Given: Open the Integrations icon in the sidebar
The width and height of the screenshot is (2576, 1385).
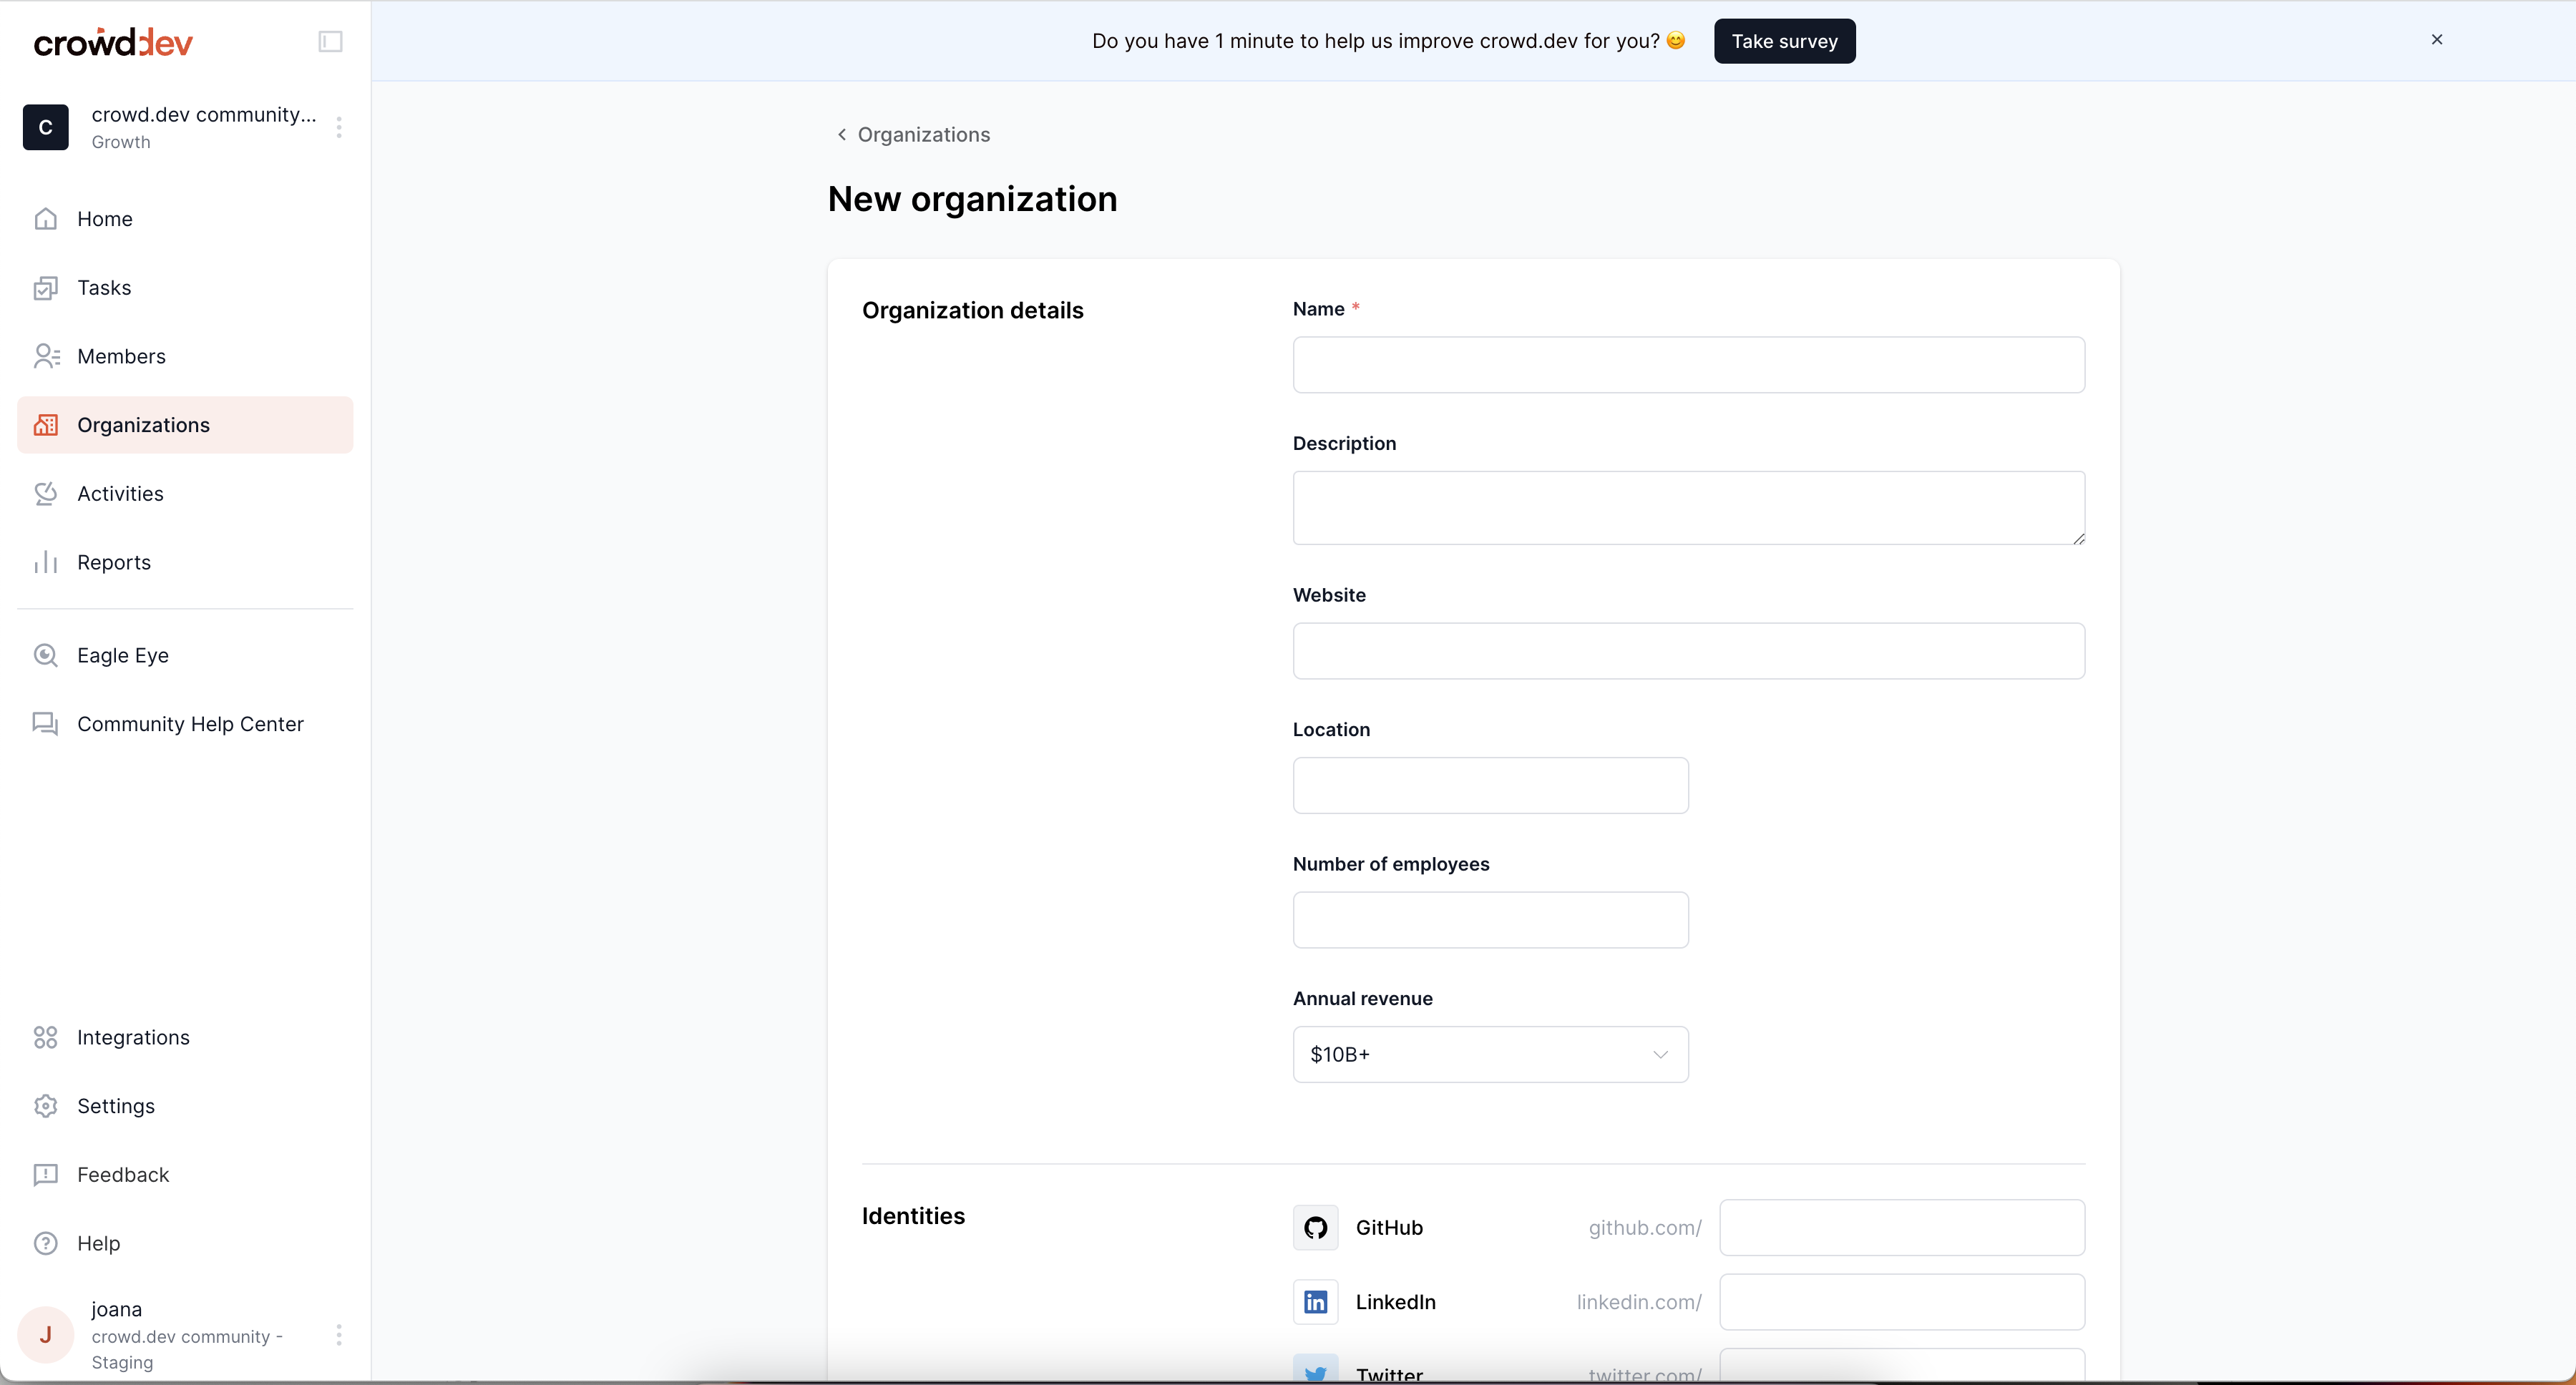Looking at the screenshot, I should [x=46, y=1037].
